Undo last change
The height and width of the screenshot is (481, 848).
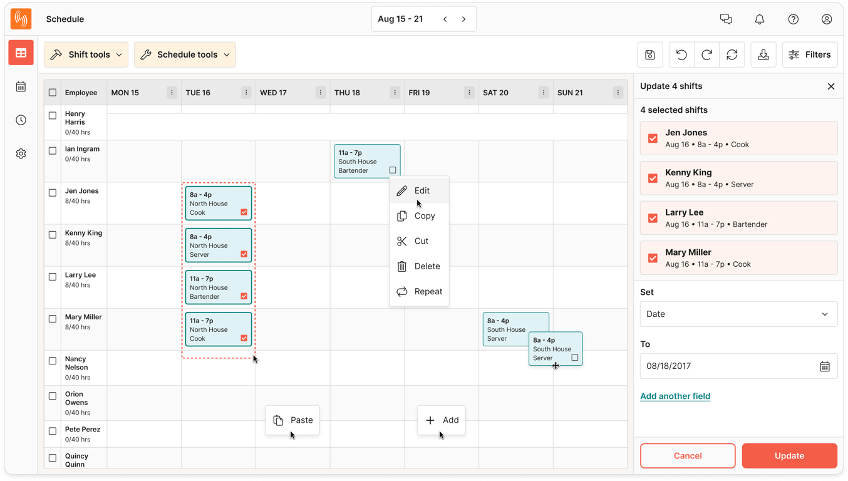point(681,54)
